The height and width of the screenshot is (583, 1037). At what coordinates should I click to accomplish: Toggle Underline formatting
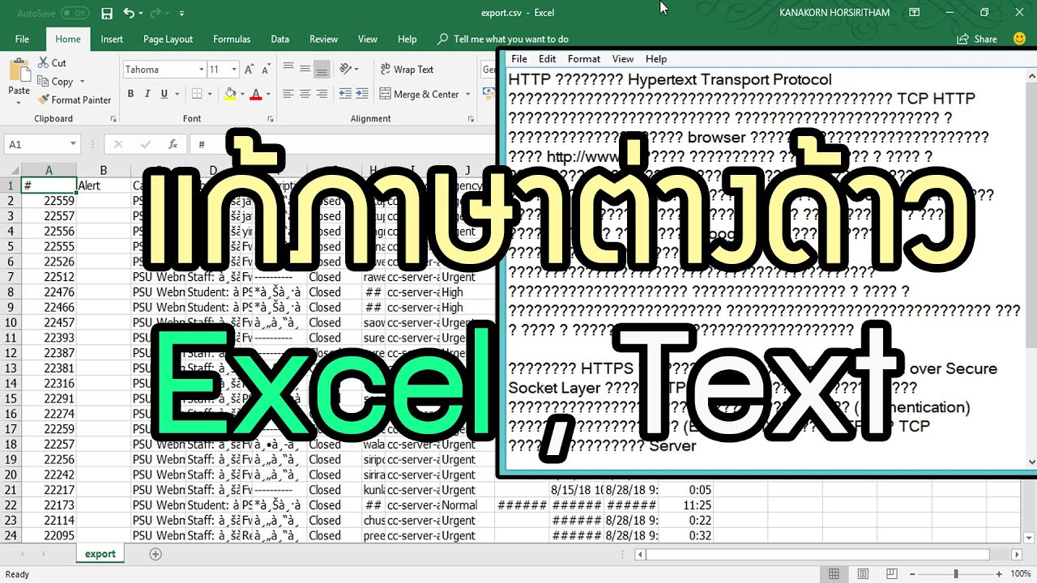[x=164, y=94]
